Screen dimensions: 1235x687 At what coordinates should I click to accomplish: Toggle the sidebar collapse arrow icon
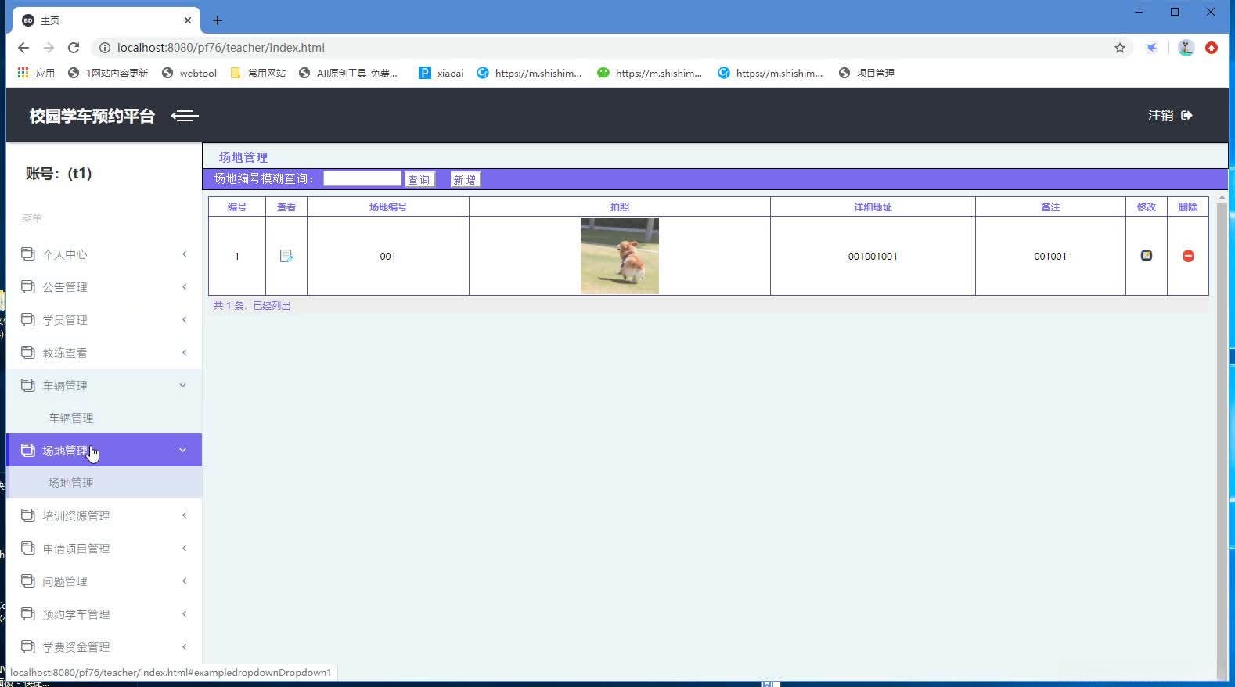click(x=185, y=116)
